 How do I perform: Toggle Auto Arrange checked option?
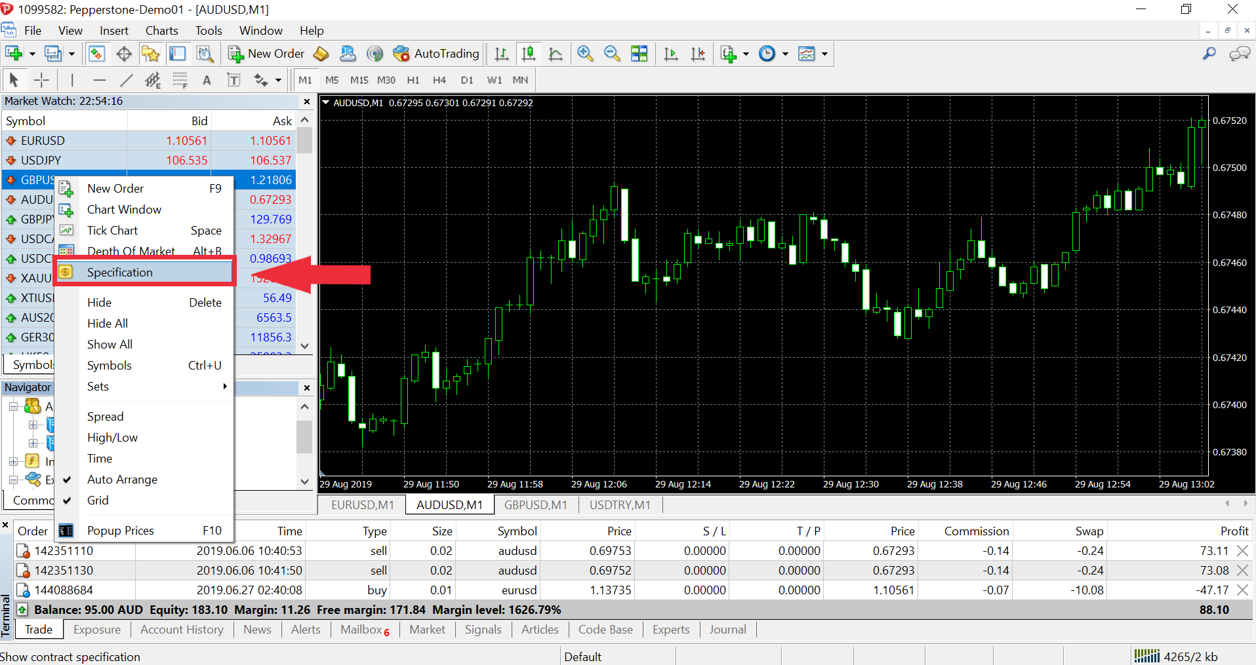[144, 480]
